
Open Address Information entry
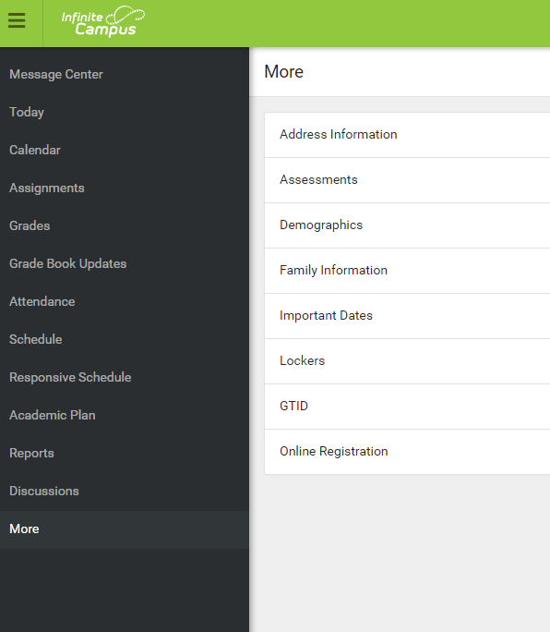pyautogui.click(x=407, y=135)
